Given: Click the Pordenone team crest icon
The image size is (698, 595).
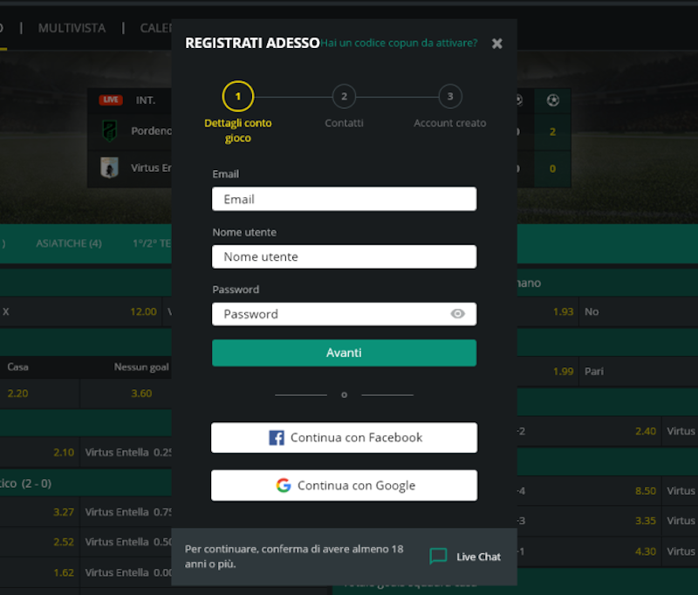Looking at the screenshot, I should tap(110, 131).
